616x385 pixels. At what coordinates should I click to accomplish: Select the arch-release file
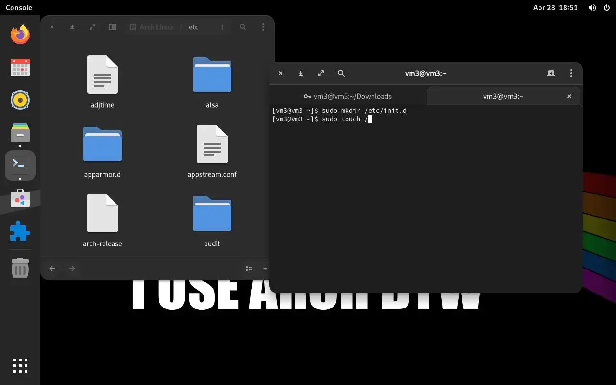click(x=103, y=220)
